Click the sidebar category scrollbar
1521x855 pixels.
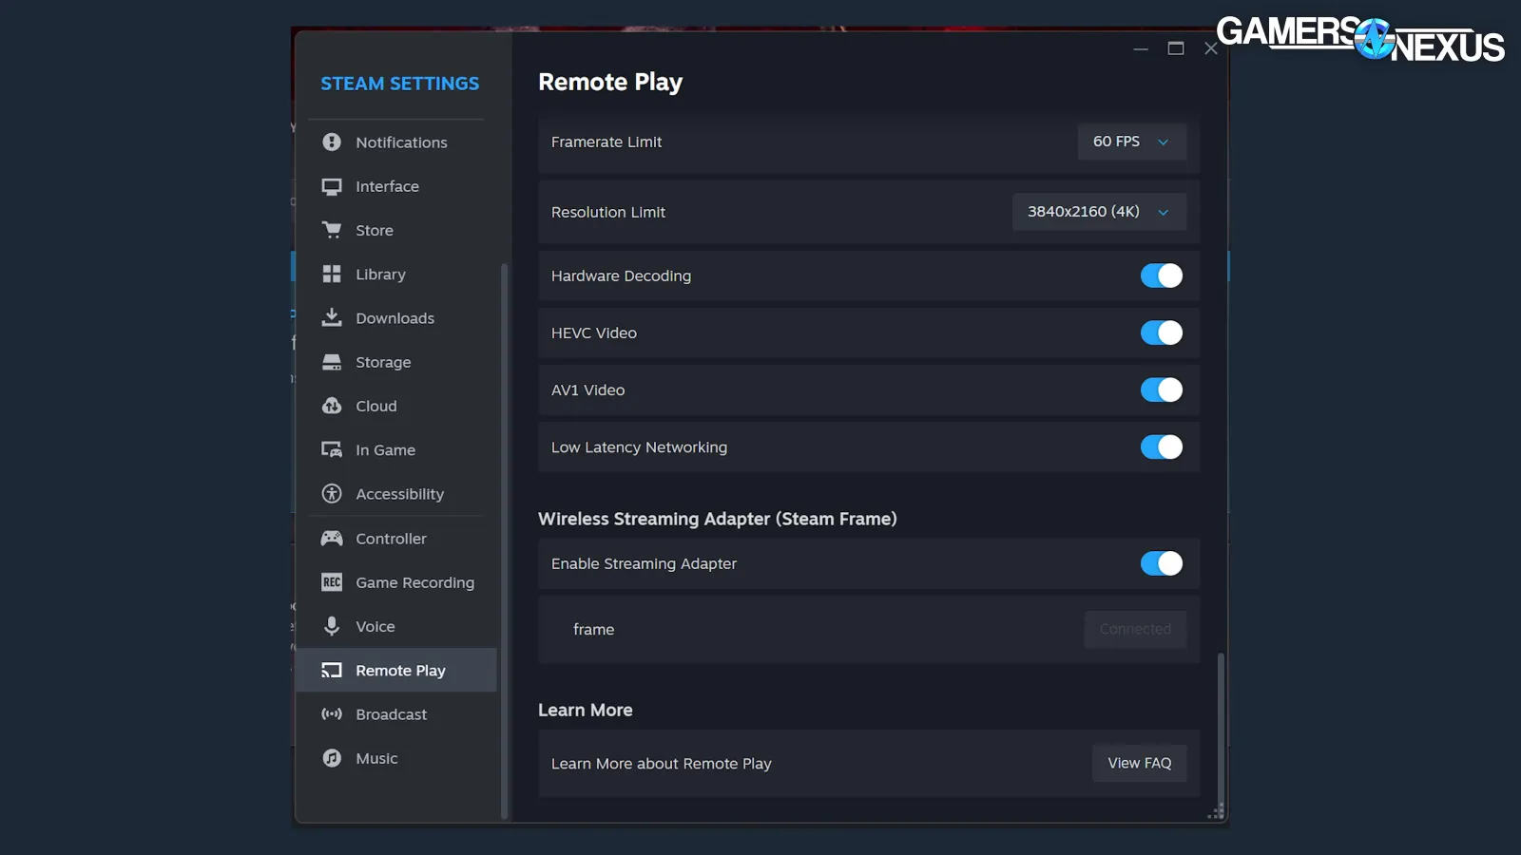[x=504, y=540]
